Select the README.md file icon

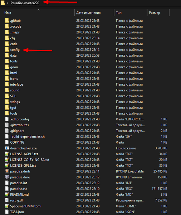(7, 194)
